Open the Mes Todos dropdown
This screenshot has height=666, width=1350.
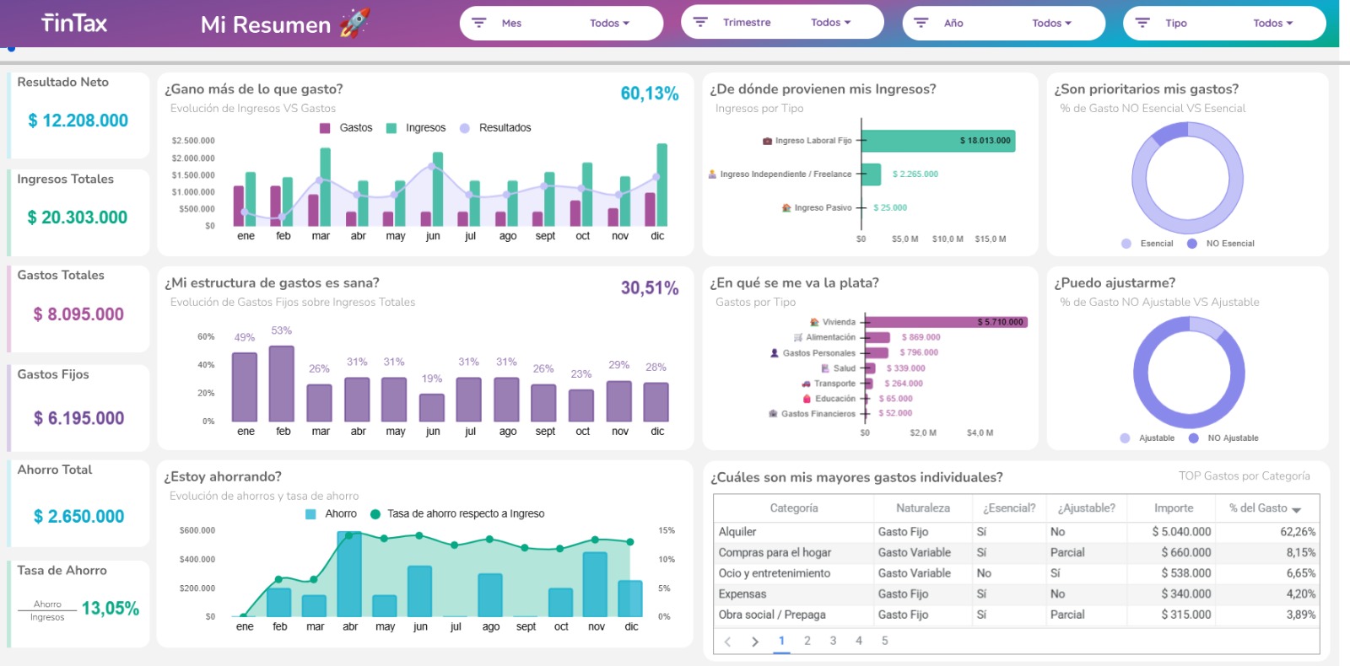click(x=609, y=24)
